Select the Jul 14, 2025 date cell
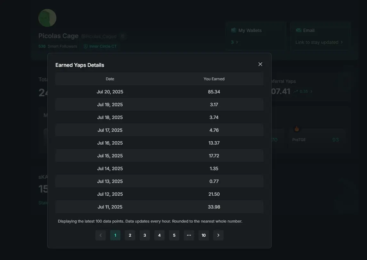 point(110,169)
